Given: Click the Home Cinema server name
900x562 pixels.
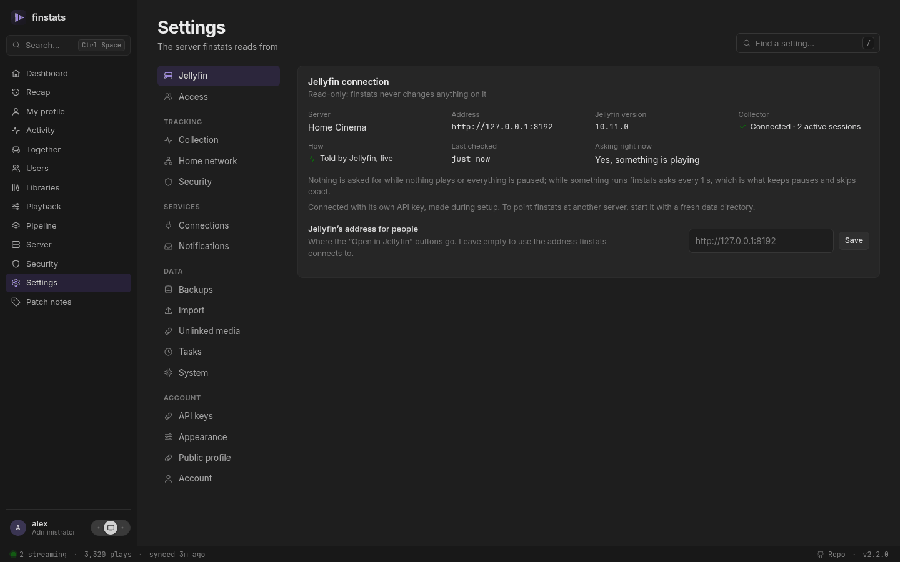Looking at the screenshot, I should pyautogui.click(x=337, y=127).
